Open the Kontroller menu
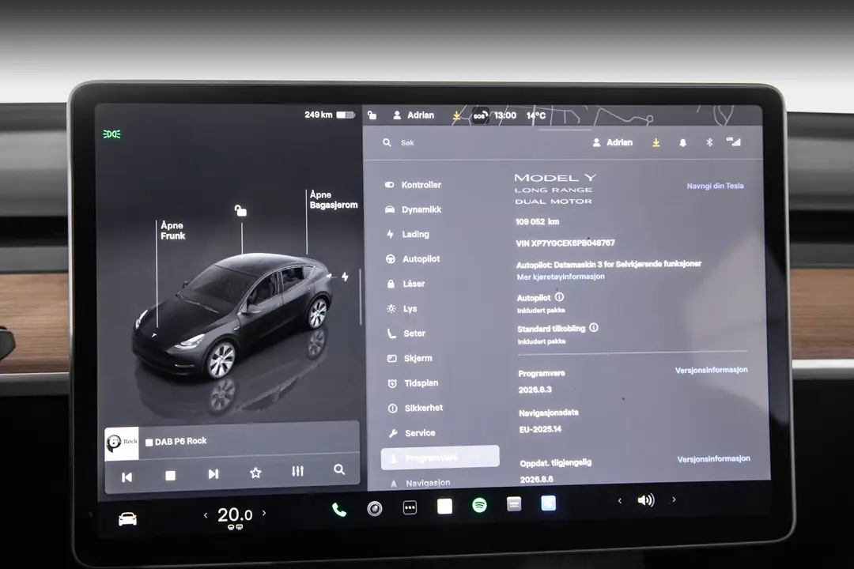The image size is (854, 569). click(x=414, y=185)
